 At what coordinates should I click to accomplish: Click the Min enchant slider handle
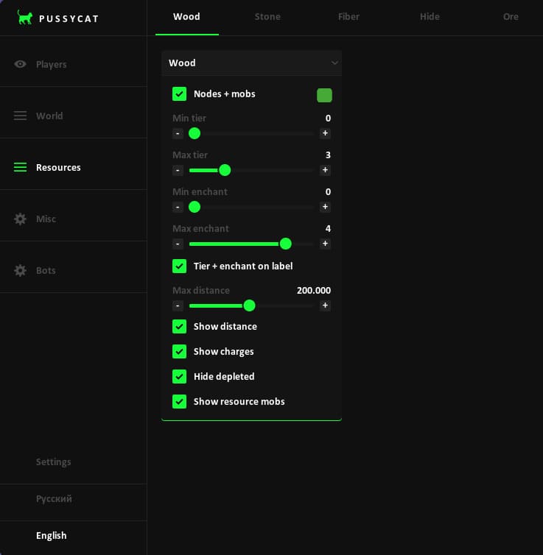pos(195,207)
